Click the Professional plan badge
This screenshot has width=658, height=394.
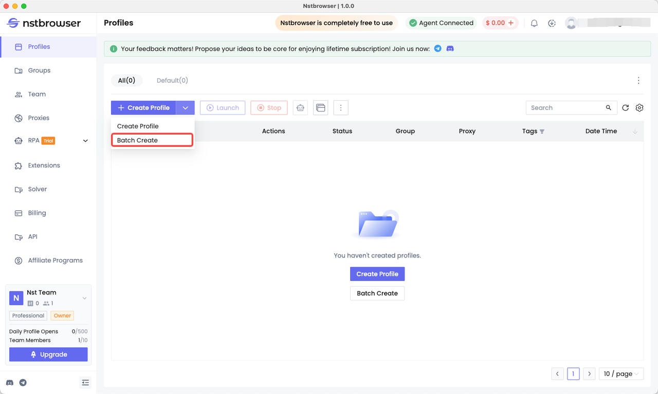pyautogui.click(x=28, y=316)
